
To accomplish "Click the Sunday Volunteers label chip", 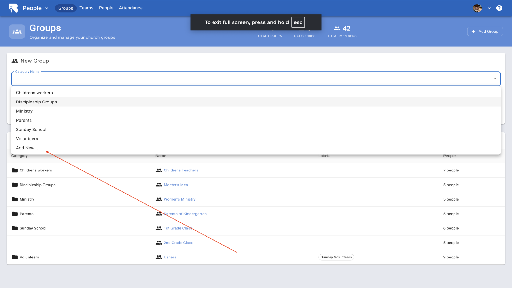I will [336, 257].
